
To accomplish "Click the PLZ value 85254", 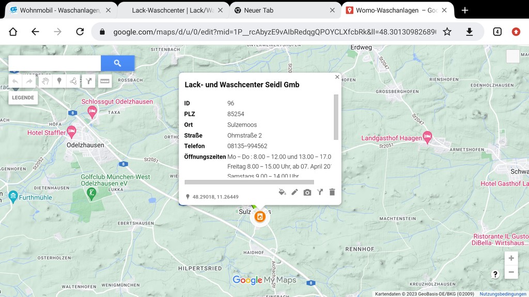I will click(236, 114).
